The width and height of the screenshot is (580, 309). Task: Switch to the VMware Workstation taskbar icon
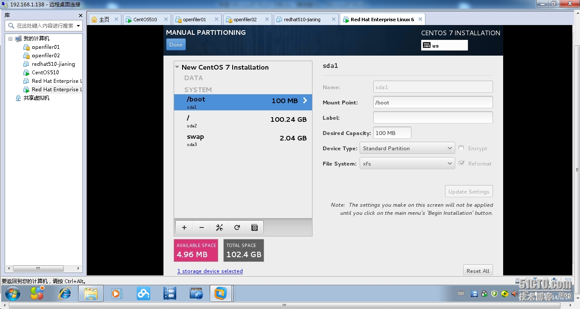(x=221, y=293)
